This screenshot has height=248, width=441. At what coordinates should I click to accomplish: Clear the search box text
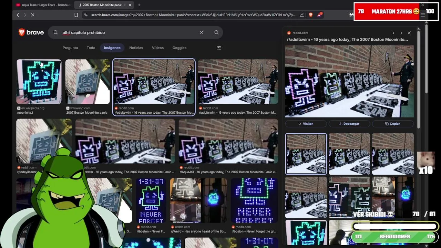point(202,32)
